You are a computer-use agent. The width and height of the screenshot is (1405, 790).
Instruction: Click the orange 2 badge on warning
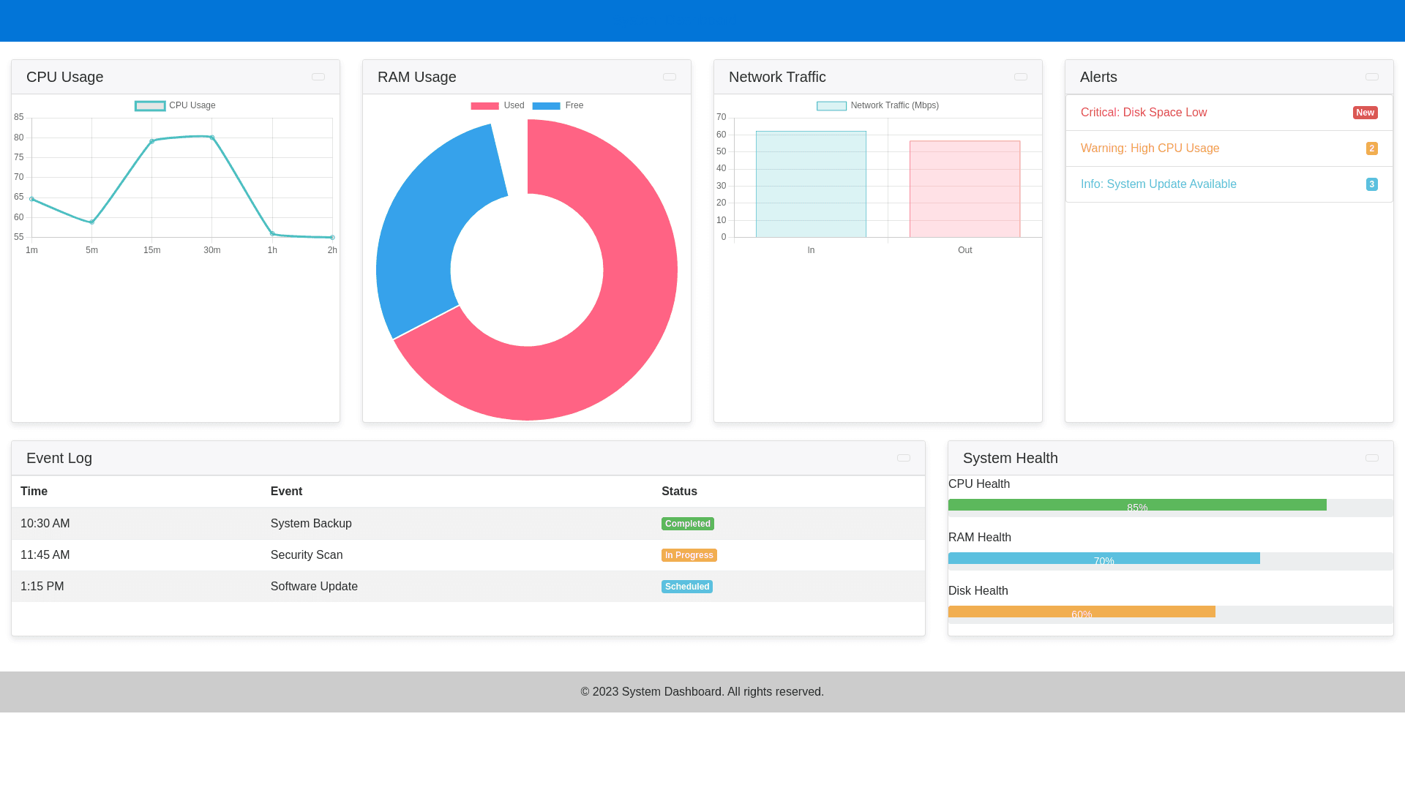pos(1371,148)
